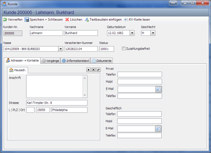
Task: Click Speichern + Schliessen to save
Action: (44, 19)
